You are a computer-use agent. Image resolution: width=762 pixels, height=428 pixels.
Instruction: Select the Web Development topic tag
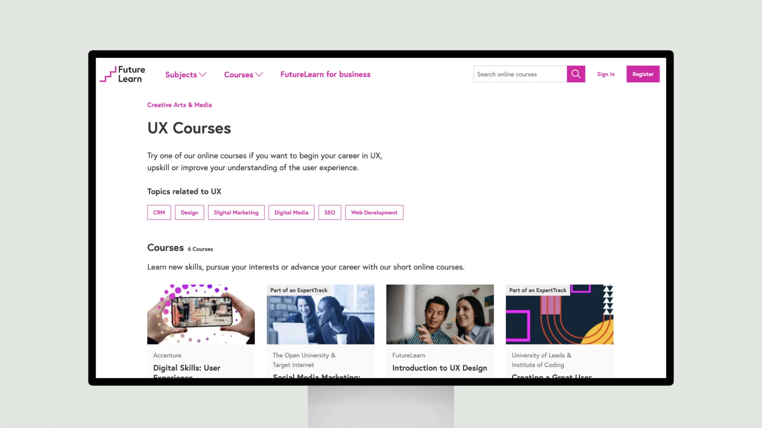point(374,212)
